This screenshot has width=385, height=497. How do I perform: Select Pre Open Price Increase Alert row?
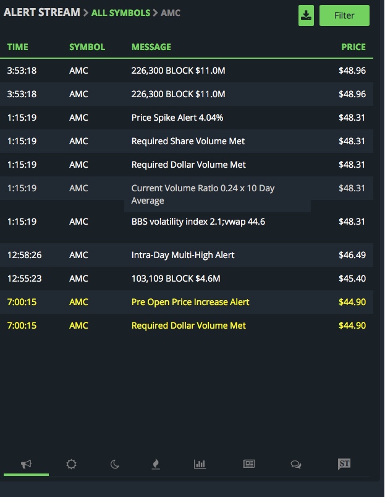click(x=187, y=302)
